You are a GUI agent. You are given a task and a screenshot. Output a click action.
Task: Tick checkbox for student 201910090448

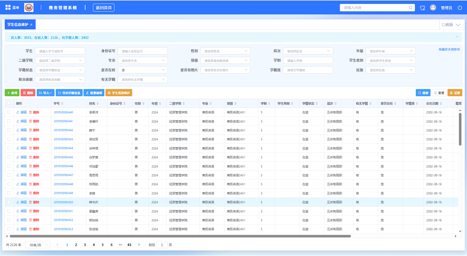[9, 184]
